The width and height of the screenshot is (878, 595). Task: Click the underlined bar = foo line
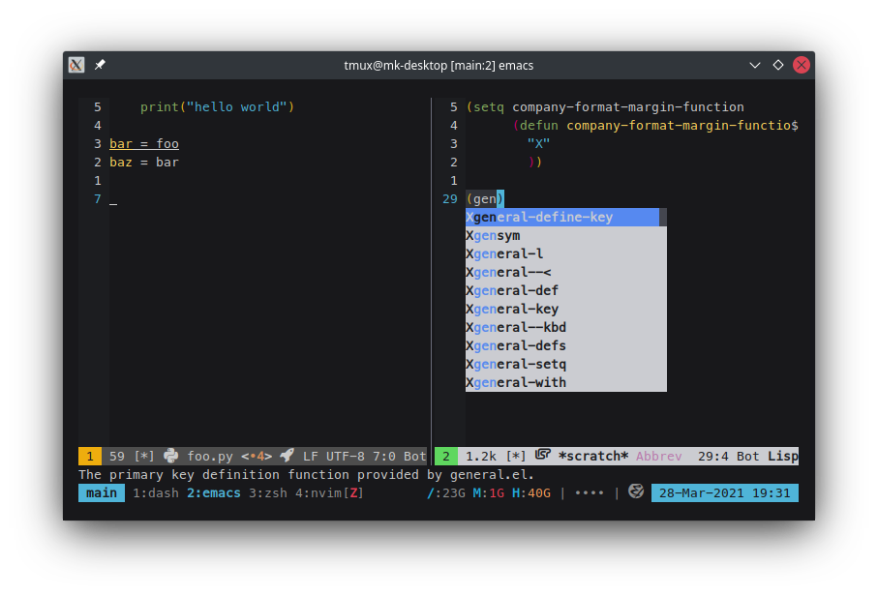point(144,144)
